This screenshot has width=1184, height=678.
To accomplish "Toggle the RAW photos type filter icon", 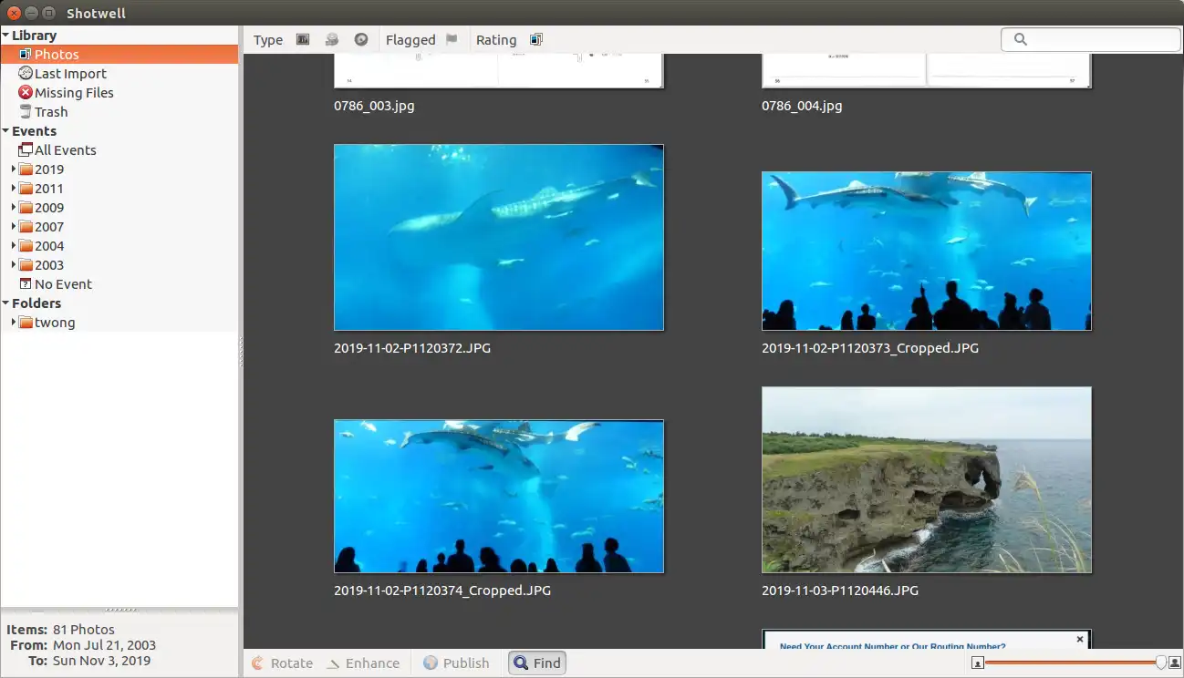I will (361, 40).
